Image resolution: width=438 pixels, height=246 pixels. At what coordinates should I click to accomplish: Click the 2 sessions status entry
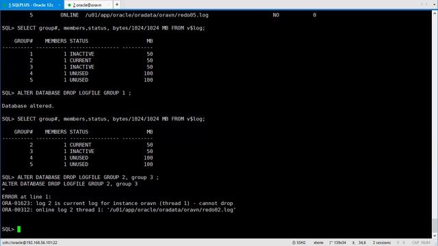pyautogui.click(x=382, y=243)
